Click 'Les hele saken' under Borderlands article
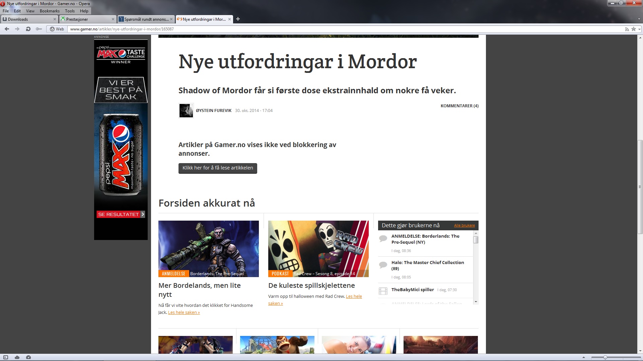The width and height of the screenshot is (643, 361). (184, 313)
